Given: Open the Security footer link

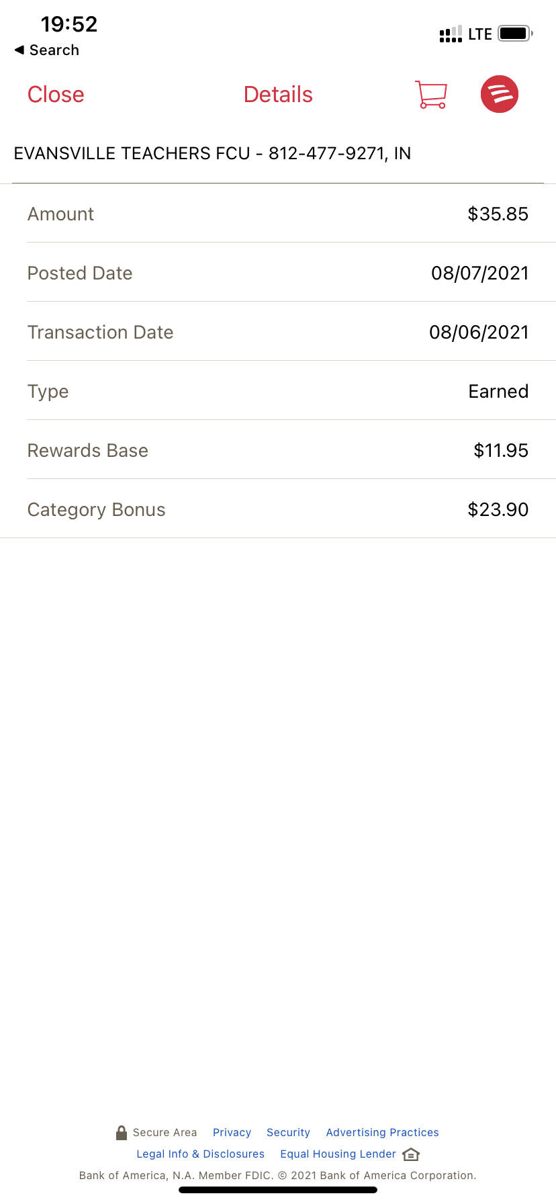Looking at the screenshot, I should [x=288, y=1133].
